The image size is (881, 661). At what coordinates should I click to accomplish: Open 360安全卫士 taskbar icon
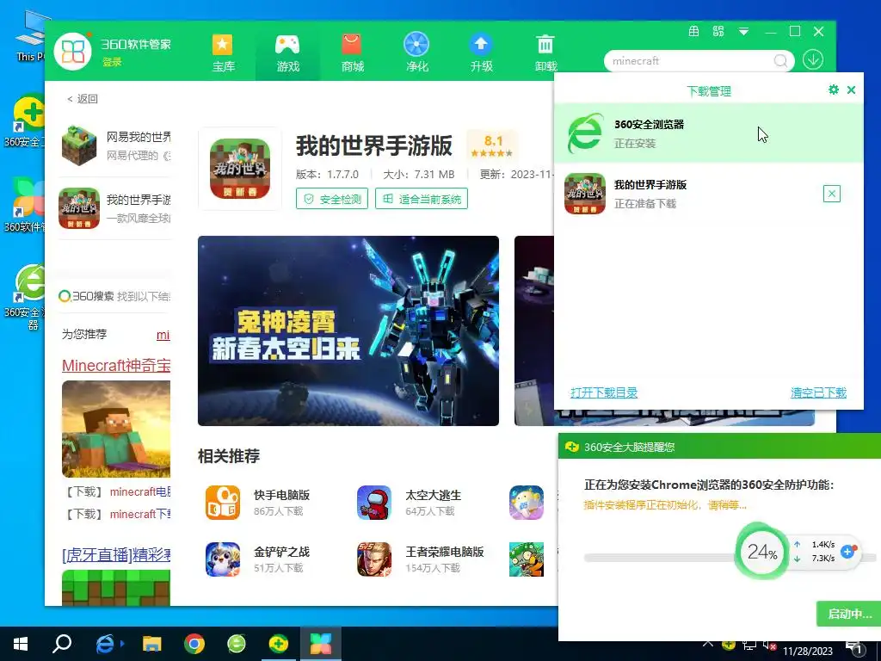point(279,644)
